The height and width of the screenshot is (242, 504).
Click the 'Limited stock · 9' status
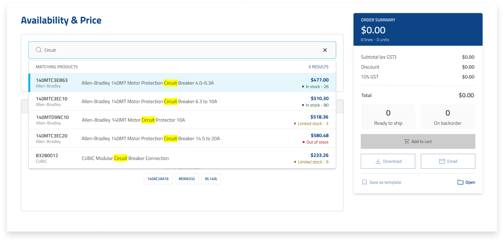[311, 162]
